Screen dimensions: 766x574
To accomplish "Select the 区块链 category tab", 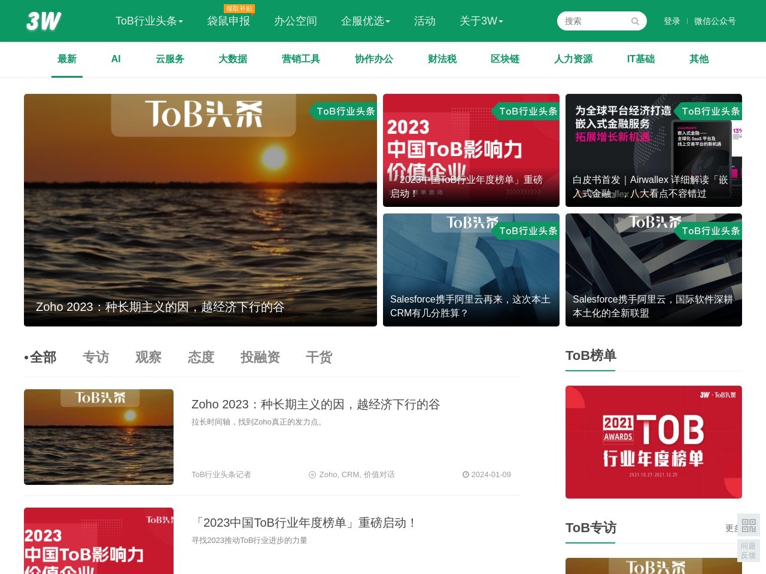I will 505,59.
